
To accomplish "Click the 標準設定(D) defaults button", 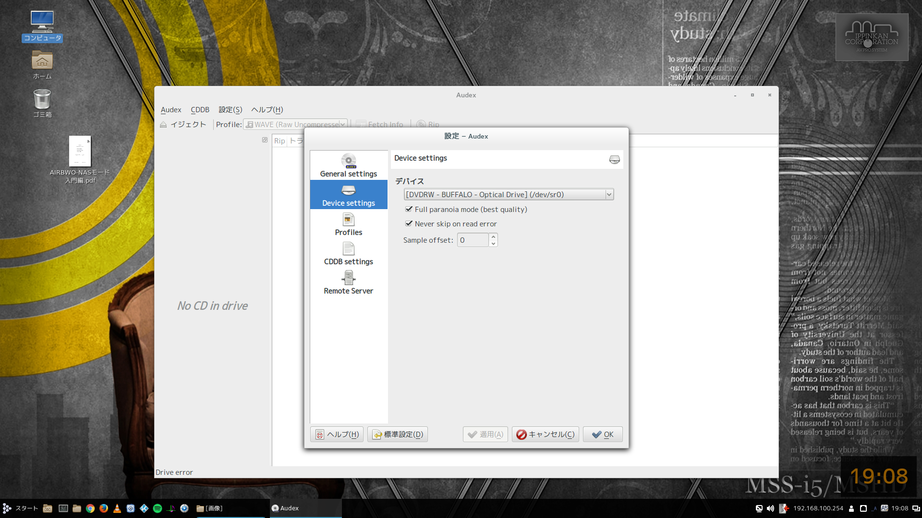I will [398, 435].
